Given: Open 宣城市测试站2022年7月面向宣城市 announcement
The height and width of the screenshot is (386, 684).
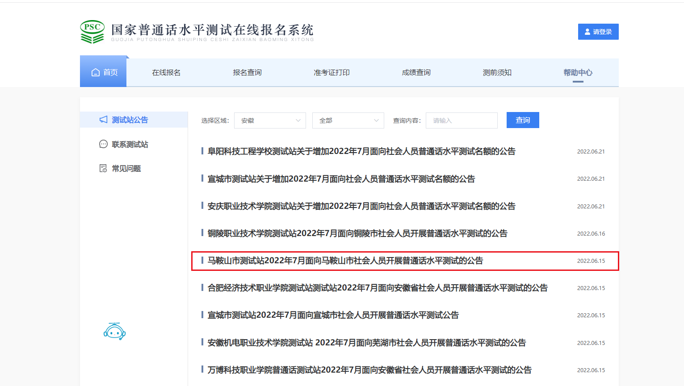Looking at the screenshot, I should point(333,315).
